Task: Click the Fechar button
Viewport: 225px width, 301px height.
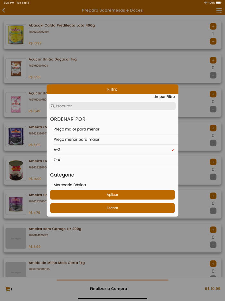Action: pyautogui.click(x=113, y=208)
